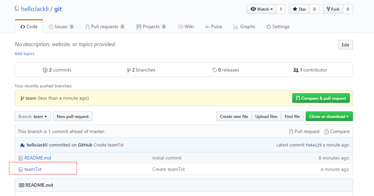Click the '8 minutes ago' timestamp for README.md

[x=334, y=158]
